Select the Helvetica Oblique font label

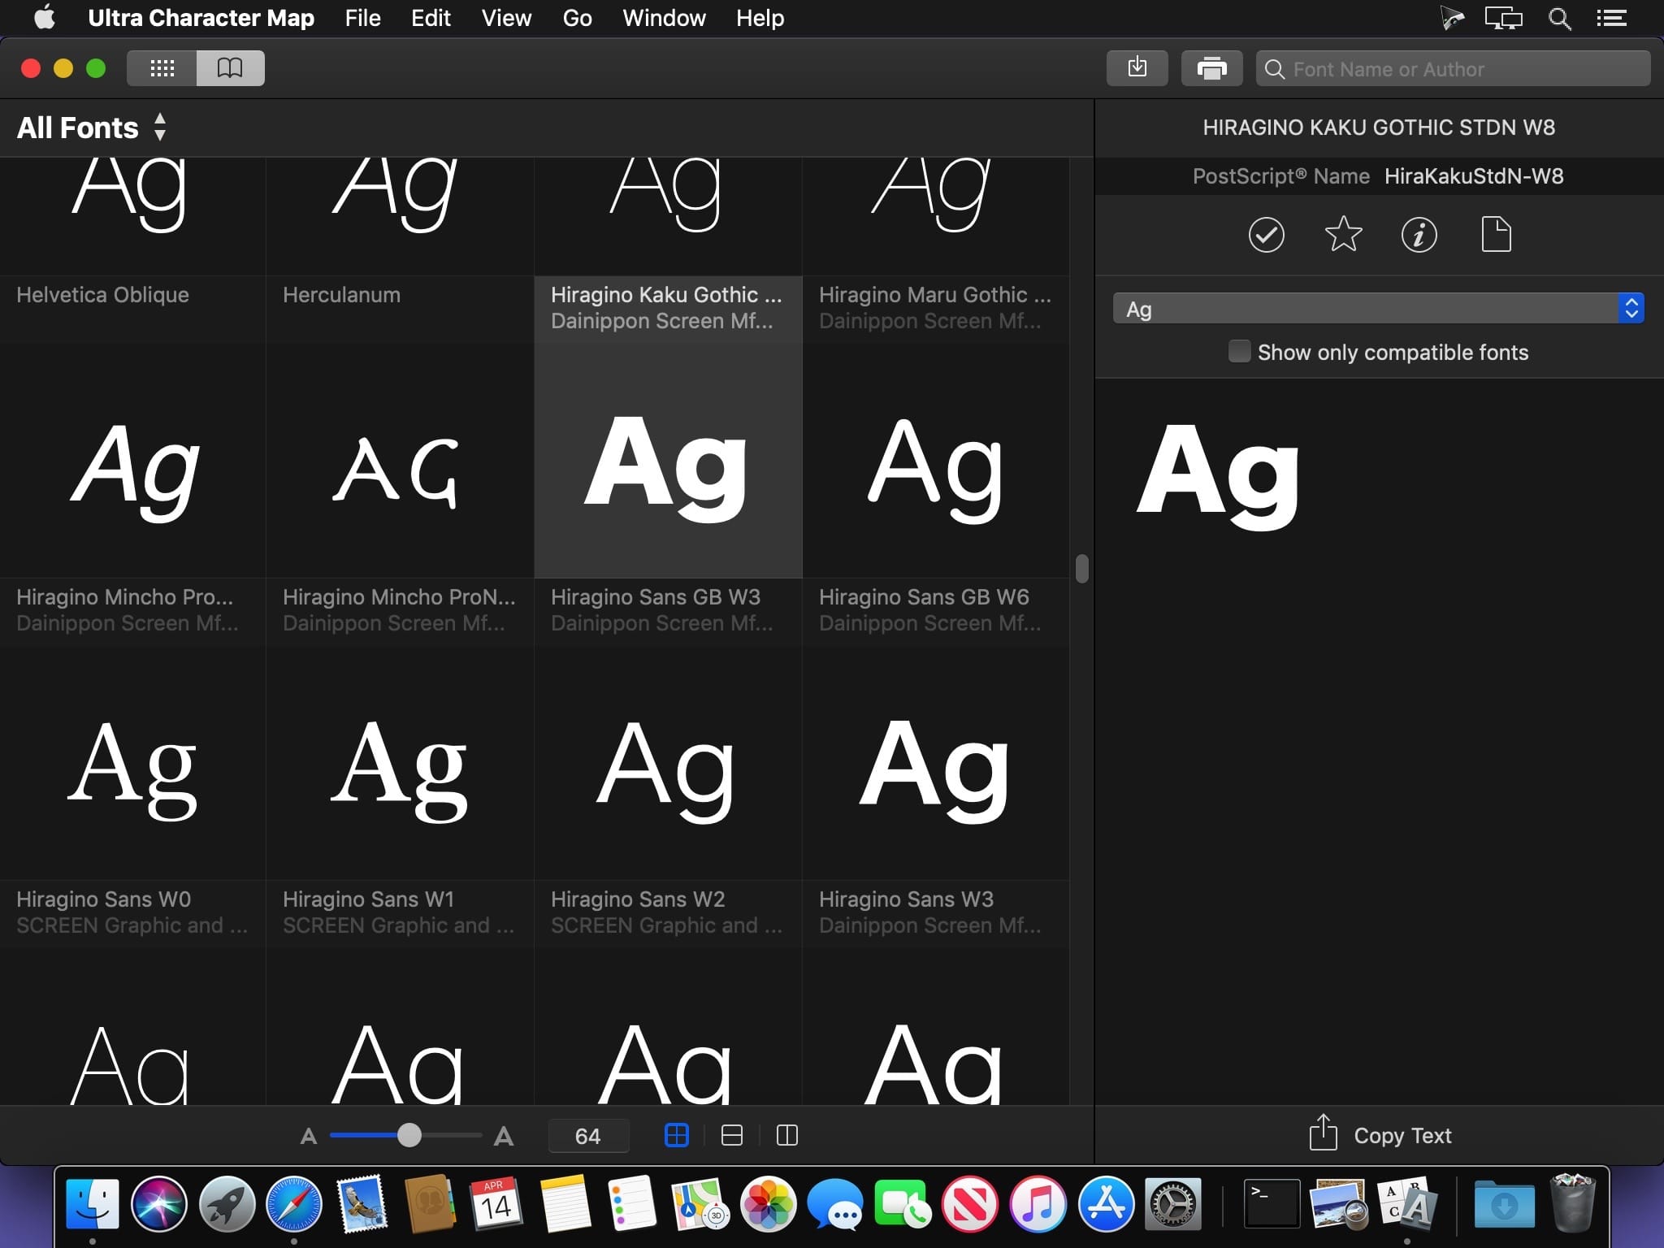point(102,295)
